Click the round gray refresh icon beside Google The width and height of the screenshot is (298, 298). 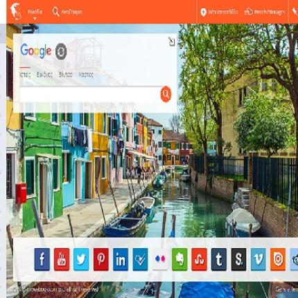(x=61, y=51)
